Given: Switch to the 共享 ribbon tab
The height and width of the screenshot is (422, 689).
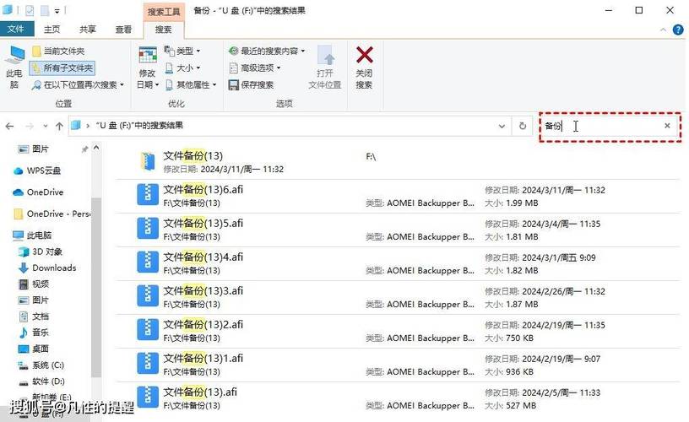Looking at the screenshot, I should tap(88, 29).
